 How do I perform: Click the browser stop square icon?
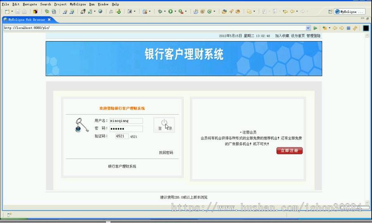coord(348,28)
